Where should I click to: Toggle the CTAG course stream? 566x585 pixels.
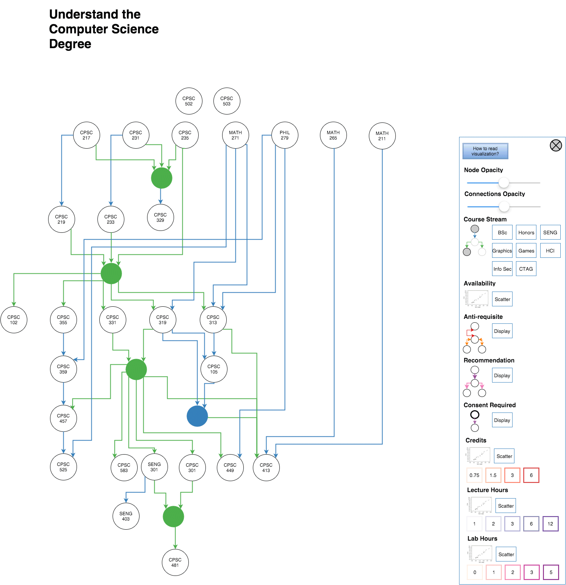(526, 269)
